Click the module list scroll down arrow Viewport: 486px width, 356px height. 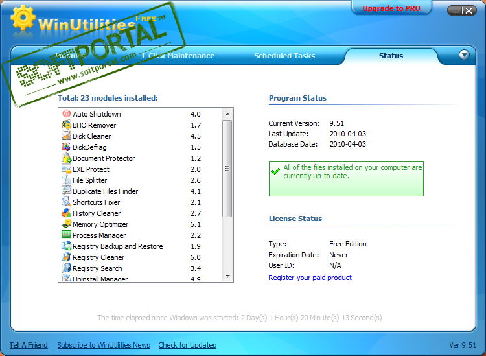pyautogui.click(x=227, y=276)
